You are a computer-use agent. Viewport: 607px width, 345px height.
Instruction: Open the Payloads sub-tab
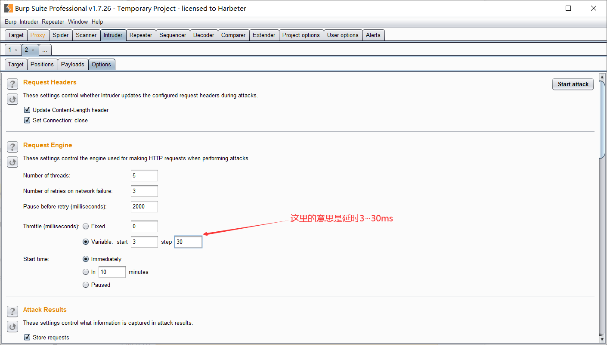click(73, 64)
